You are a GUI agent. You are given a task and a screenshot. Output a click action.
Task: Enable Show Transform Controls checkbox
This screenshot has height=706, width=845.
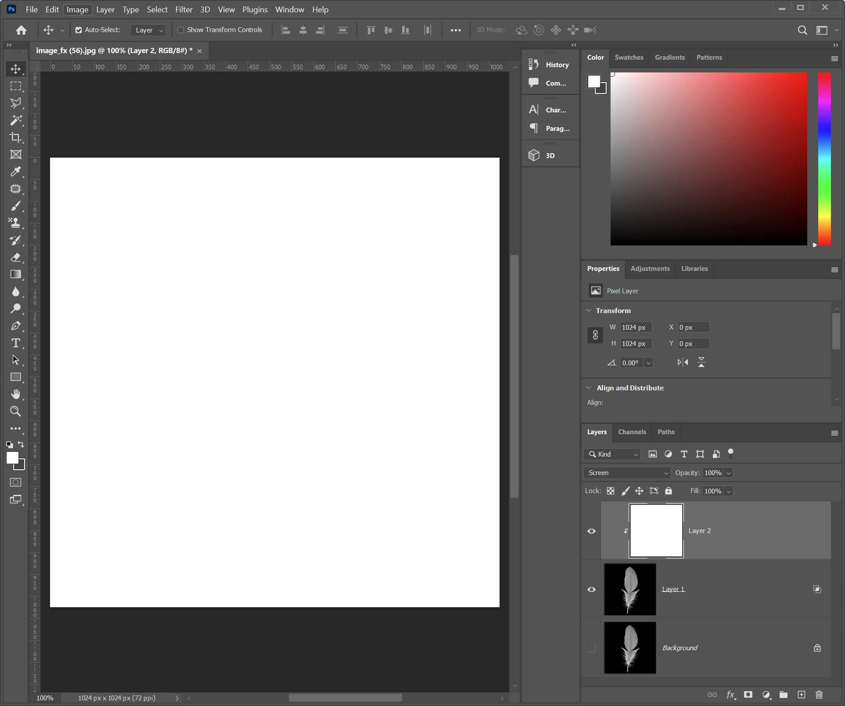[x=180, y=30]
